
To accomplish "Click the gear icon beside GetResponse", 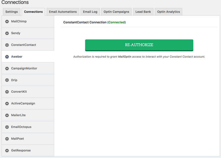I will tap(7, 150).
